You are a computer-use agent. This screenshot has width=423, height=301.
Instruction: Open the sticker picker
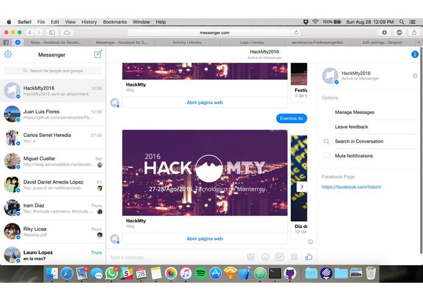(294, 257)
